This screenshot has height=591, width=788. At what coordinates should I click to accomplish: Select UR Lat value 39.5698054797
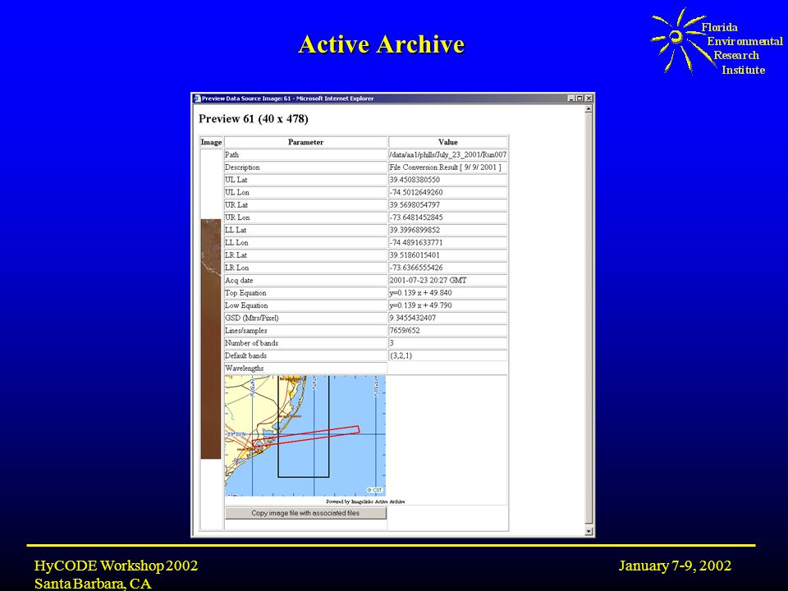click(x=415, y=205)
